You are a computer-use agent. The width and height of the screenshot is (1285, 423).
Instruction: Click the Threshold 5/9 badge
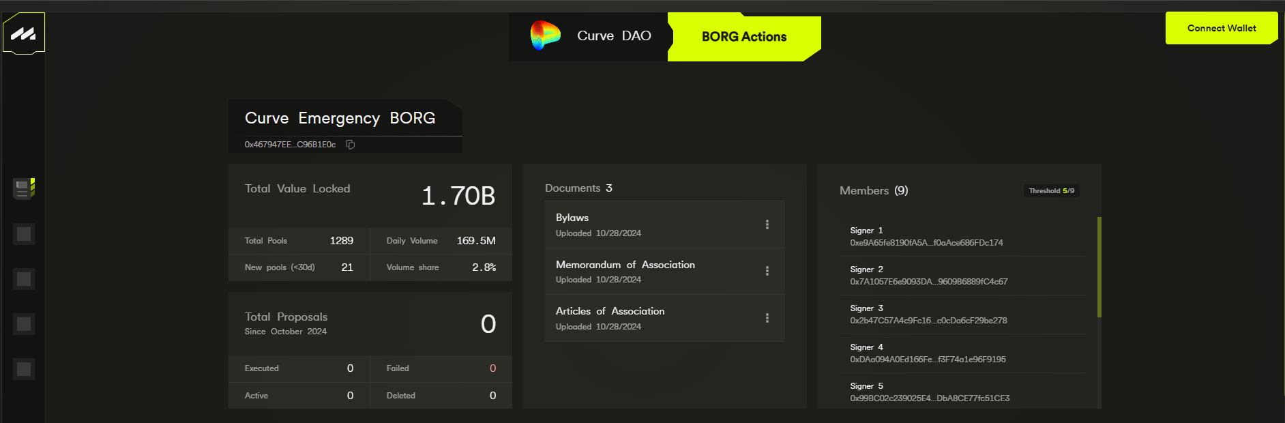[1051, 191]
